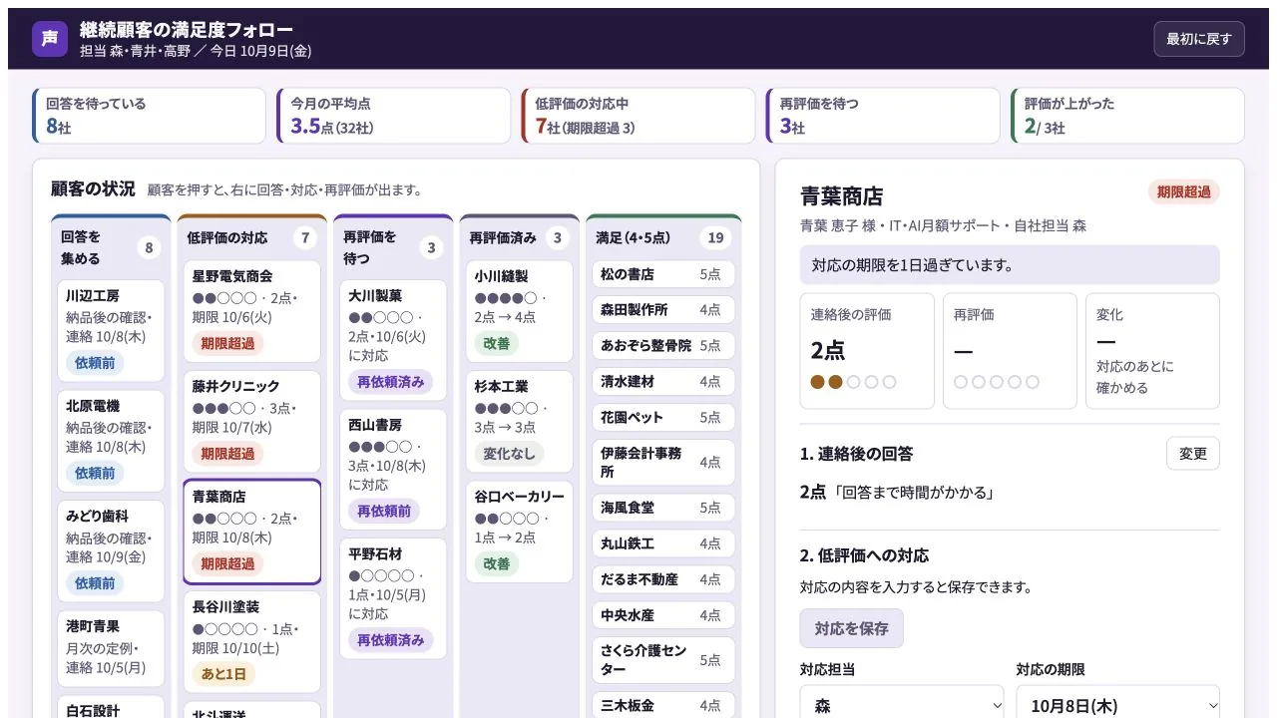Click the 変化なし badge on 杉本工業
The width and height of the screenshot is (1277, 718).
click(x=509, y=454)
